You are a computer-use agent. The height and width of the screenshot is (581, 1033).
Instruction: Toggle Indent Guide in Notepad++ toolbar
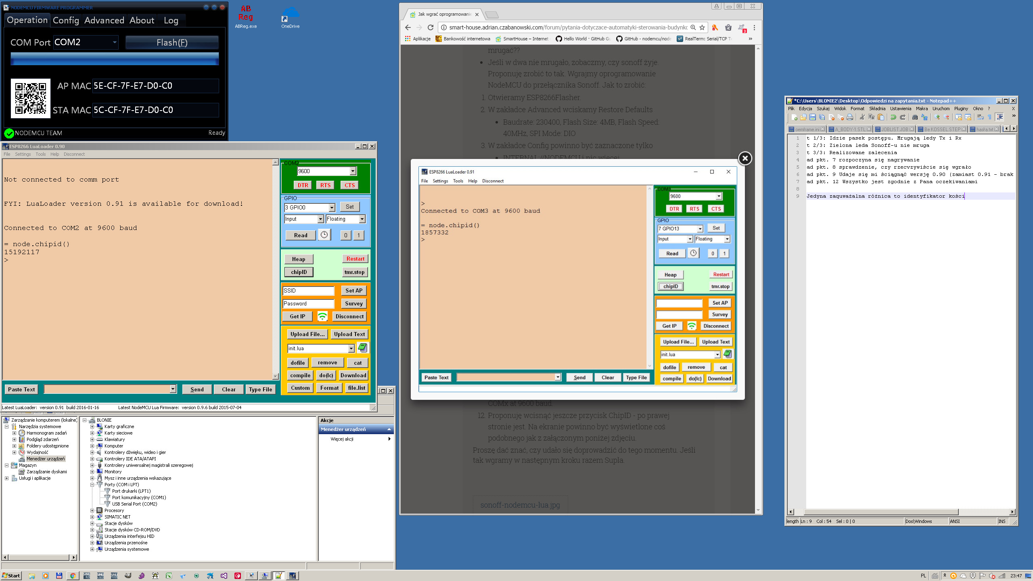tap(1000, 117)
